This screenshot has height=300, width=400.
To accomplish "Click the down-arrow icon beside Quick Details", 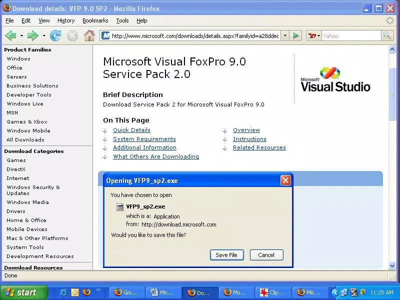I will pos(105,131).
